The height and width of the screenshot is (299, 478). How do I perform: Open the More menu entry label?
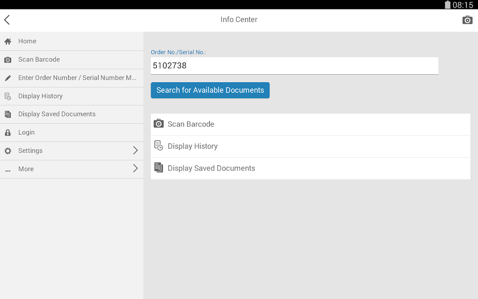pyautogui.click(x=26, y=169)
